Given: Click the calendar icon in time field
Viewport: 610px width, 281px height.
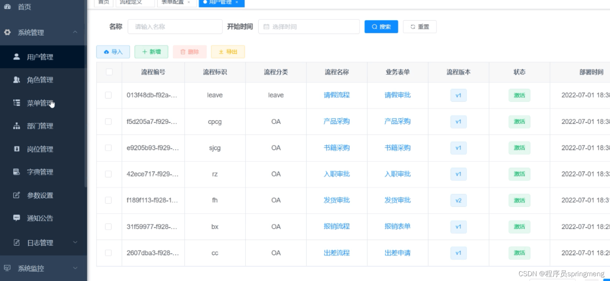Looking at the screenshot, I should 266,27.
